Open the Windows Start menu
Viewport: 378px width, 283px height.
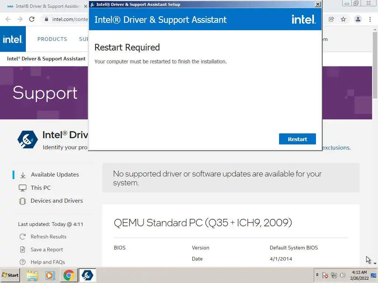point(10,275)
